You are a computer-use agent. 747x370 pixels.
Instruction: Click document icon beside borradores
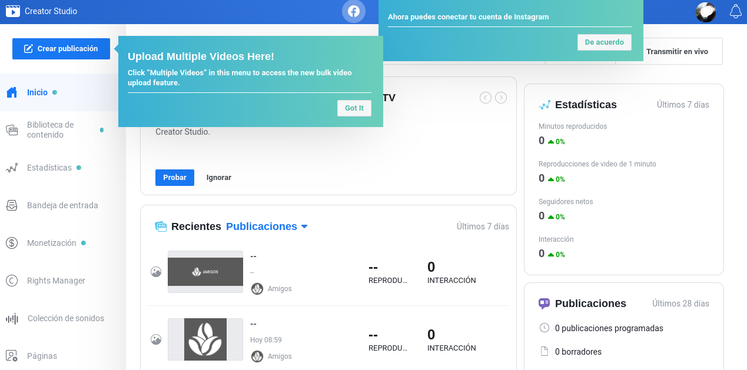(545, 352)
